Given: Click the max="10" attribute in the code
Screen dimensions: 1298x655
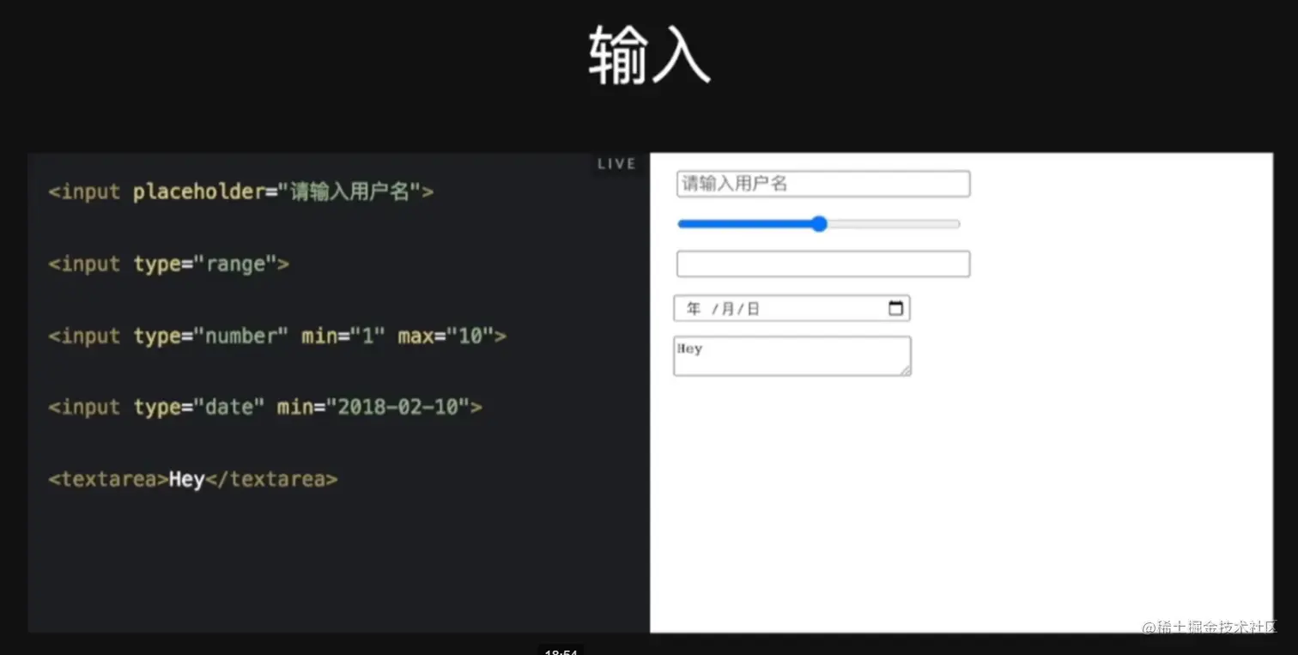Looking at the screenshot, I should pyautogui.click(x=446, y=336).
